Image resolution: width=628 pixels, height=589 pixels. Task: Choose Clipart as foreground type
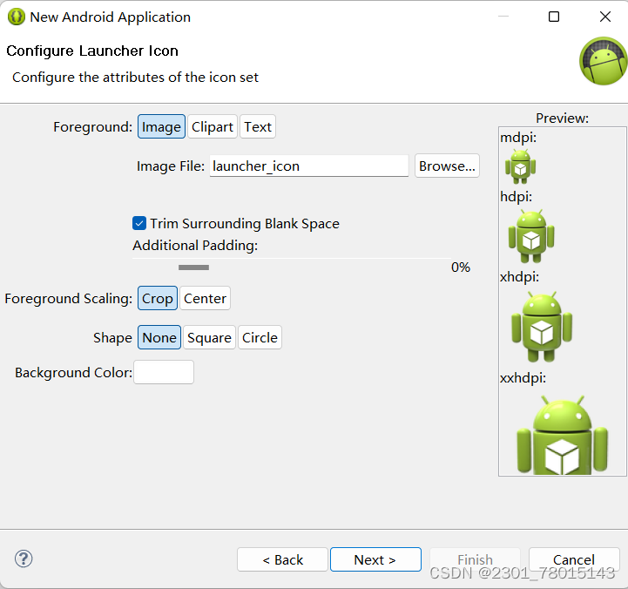[x=213, y=126]
